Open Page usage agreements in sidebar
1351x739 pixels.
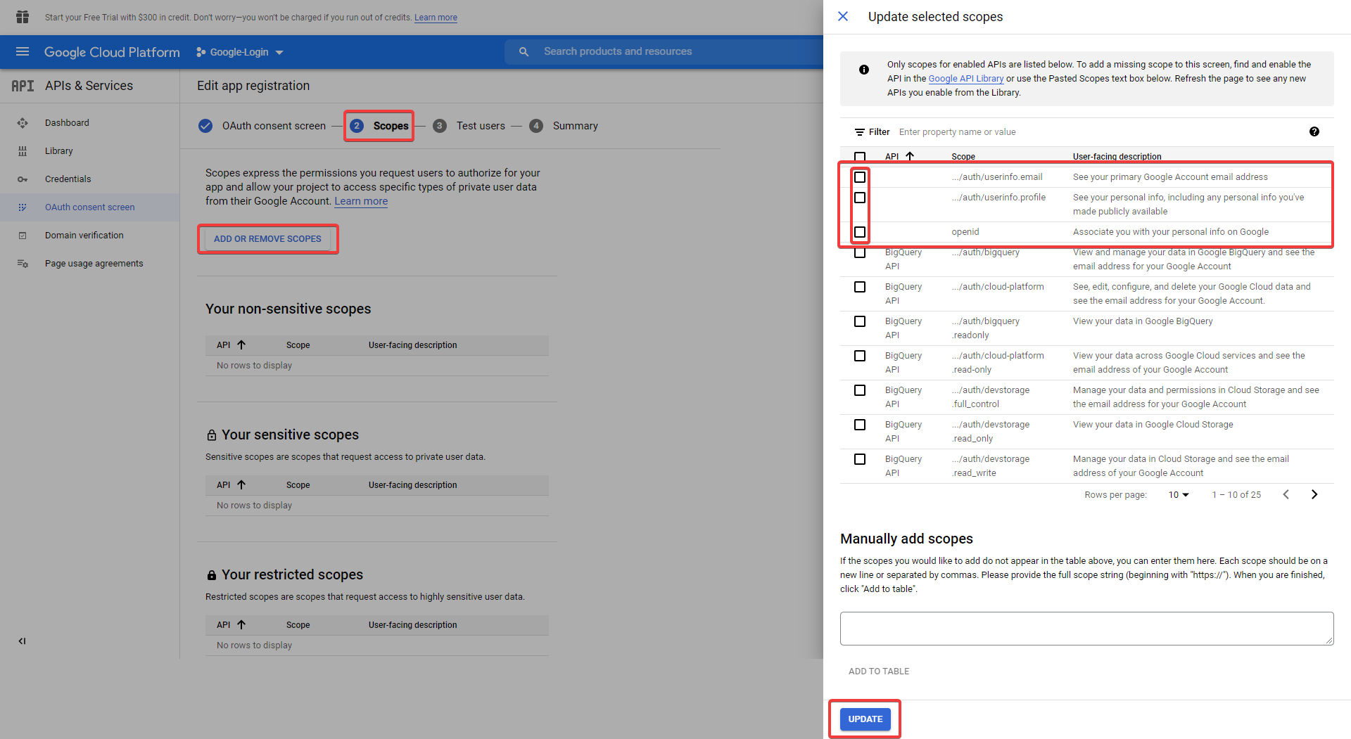coord(94,264)
